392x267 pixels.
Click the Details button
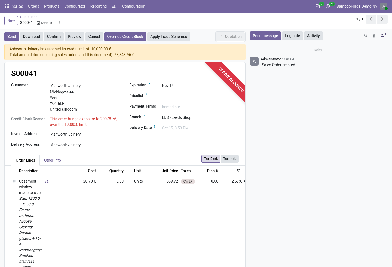[44, 23]
